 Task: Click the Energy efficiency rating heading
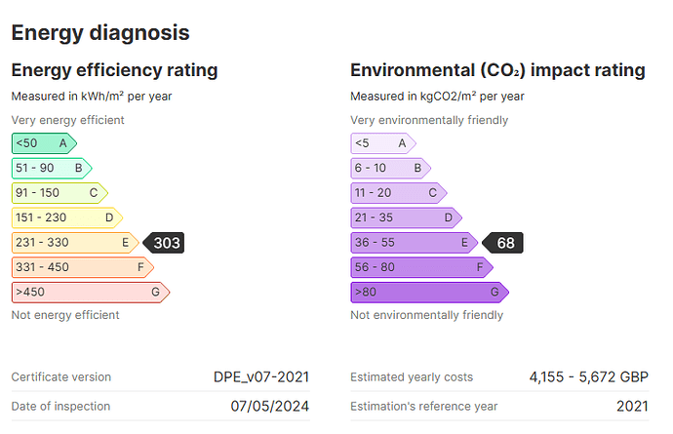tap(114, 70)
